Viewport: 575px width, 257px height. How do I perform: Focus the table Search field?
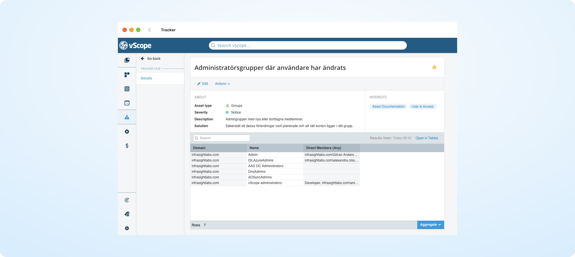click(x=222, y=138)
